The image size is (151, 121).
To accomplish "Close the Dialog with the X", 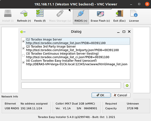I will point(129,32).
